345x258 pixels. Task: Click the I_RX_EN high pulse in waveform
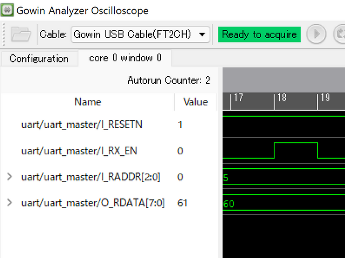pyautogui.click(x=296, y=150)
